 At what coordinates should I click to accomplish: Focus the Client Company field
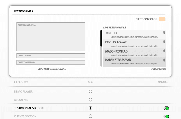coord(51,62)
